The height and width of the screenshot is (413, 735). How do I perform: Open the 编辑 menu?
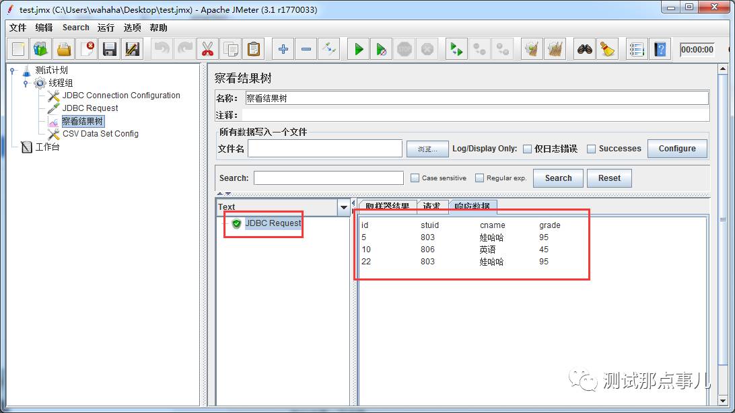(x=44, y=28)
